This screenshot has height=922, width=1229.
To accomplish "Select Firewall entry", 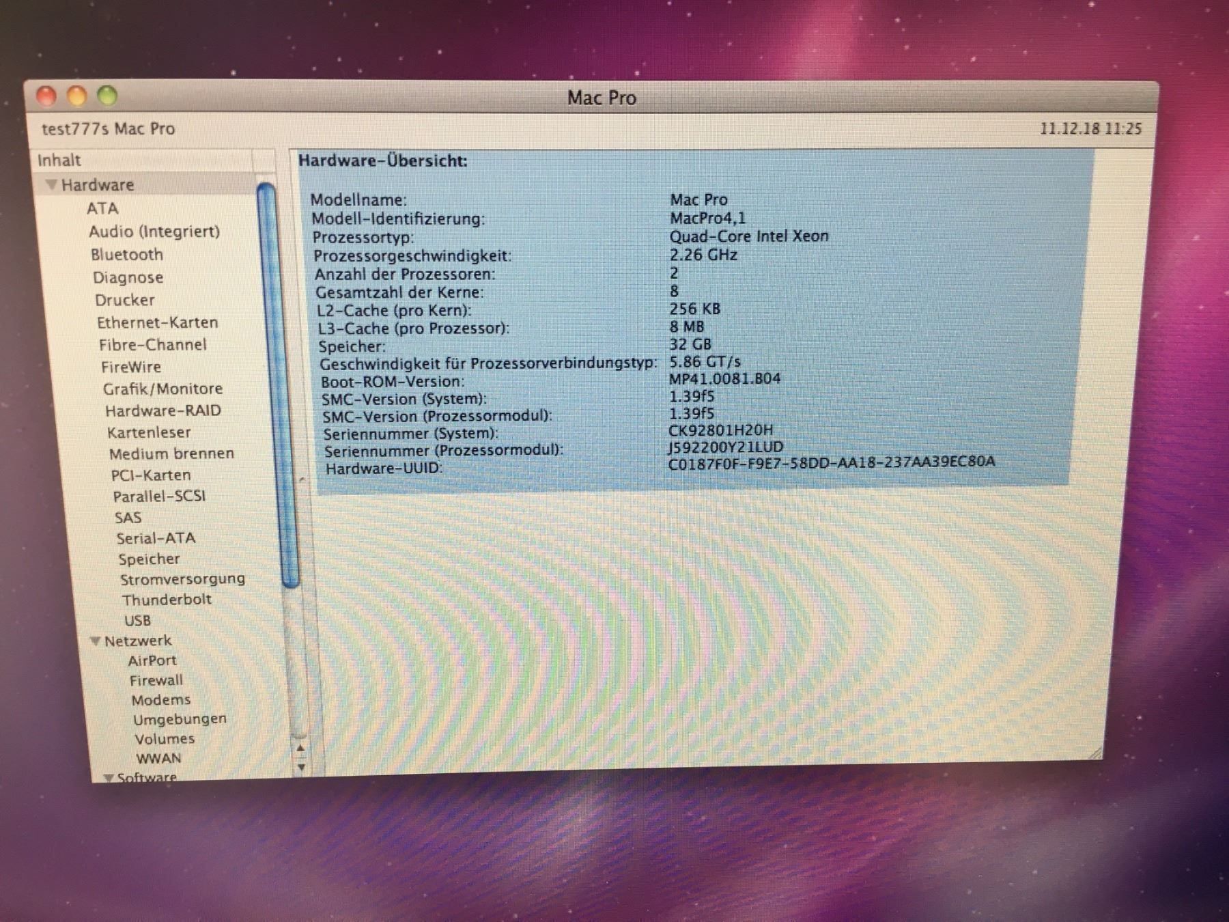I will coord(156,680).
